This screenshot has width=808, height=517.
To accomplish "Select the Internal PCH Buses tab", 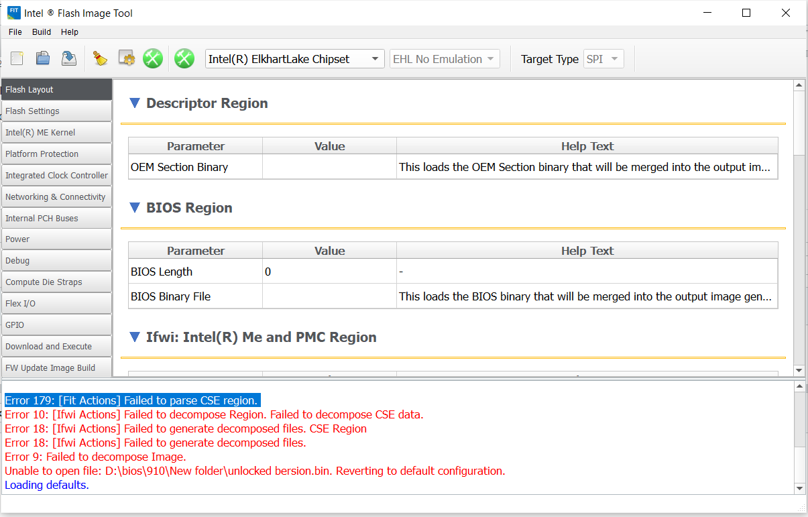I will (x=56, y=219).
